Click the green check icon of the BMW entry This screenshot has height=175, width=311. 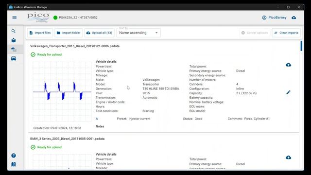tap(33, 147)
